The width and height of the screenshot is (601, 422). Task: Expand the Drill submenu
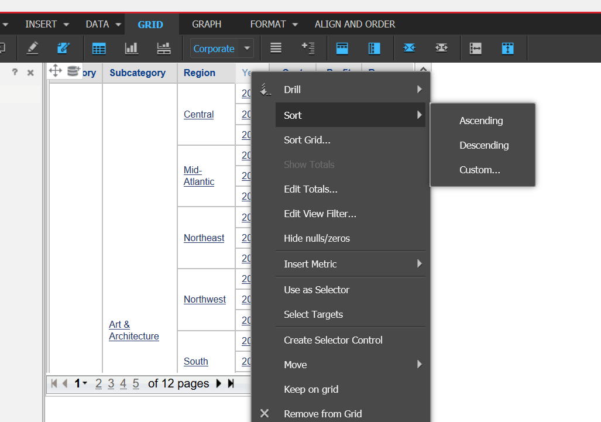click(x=351, y=90)
